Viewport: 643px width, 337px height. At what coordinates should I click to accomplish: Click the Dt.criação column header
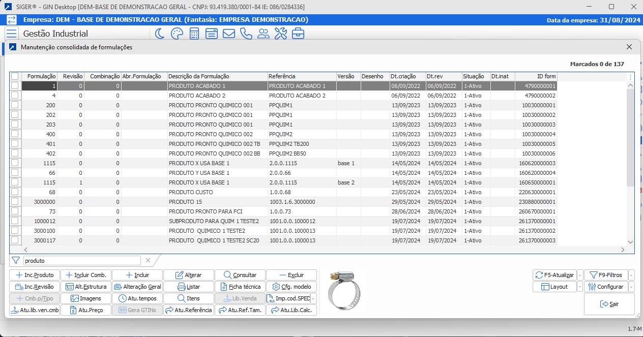tap(407, 76)
